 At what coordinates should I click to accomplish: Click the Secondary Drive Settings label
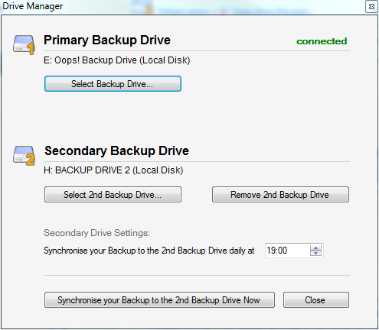tap(96, 233)
